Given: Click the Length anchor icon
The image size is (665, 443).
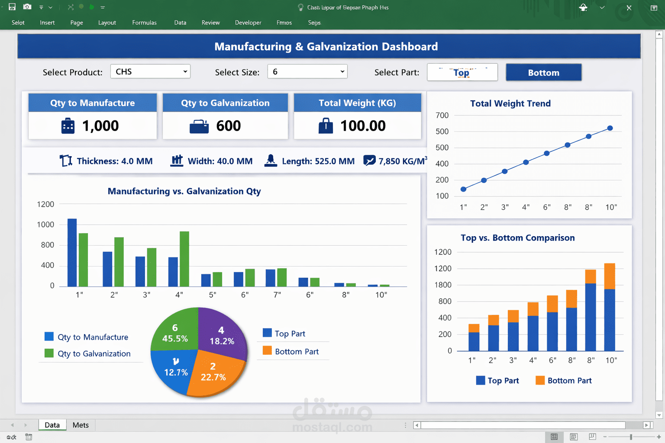Looking at the screenshot, I should point(271,161).
